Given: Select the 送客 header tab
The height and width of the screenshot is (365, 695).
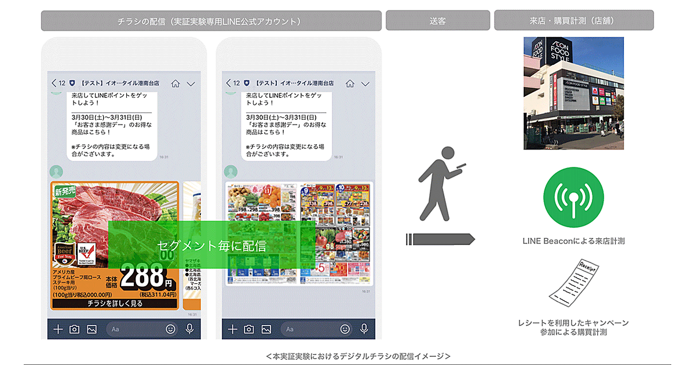Looking at the screenshot, I should tap(437, 21).
